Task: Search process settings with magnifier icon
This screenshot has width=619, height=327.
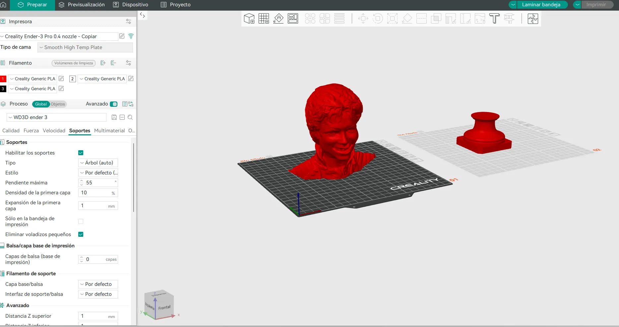Action: pos(130,117)
